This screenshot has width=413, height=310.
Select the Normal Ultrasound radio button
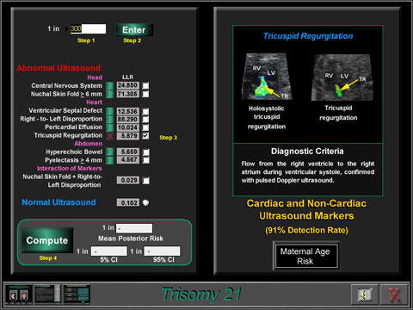(x=145, y=202)
